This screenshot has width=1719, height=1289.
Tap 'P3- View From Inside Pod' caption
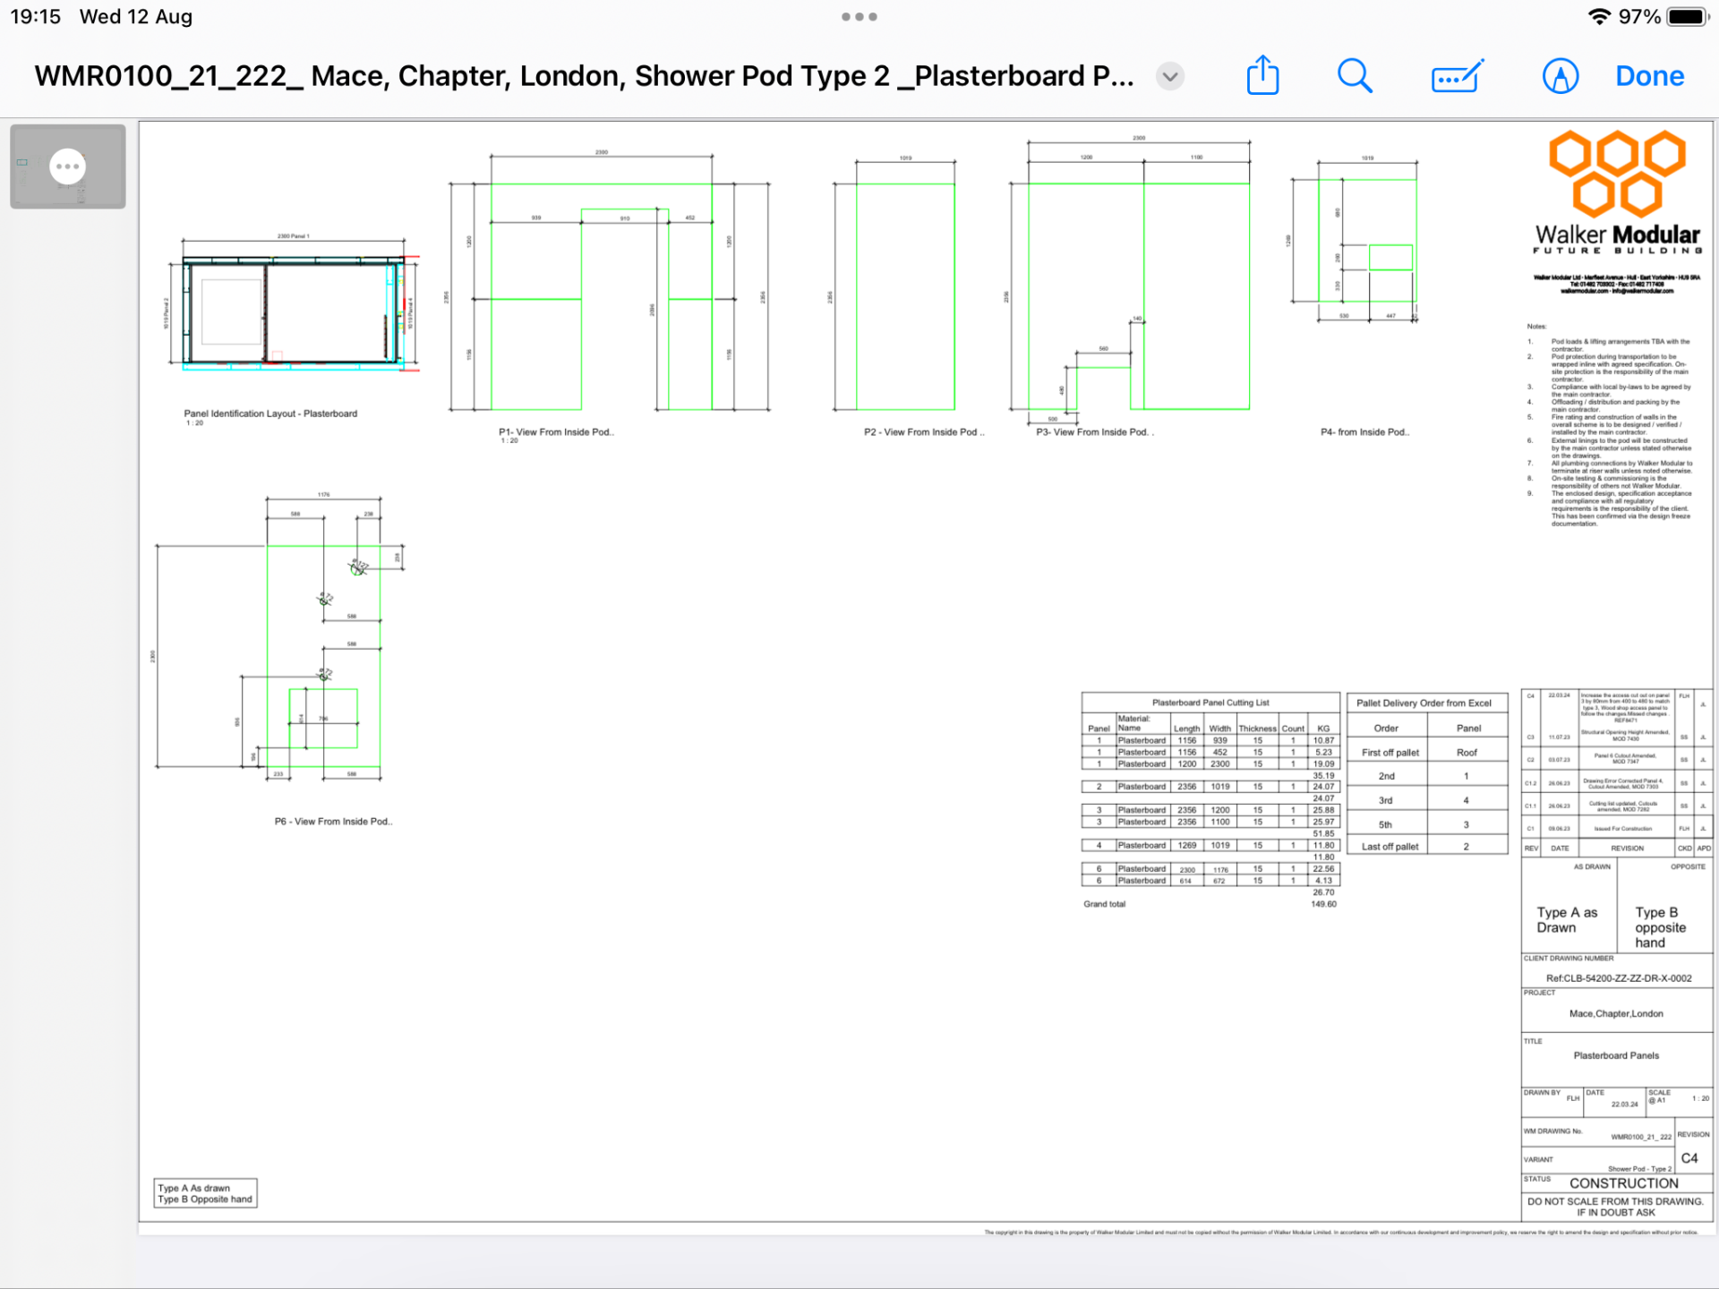tap(1094, 431)
